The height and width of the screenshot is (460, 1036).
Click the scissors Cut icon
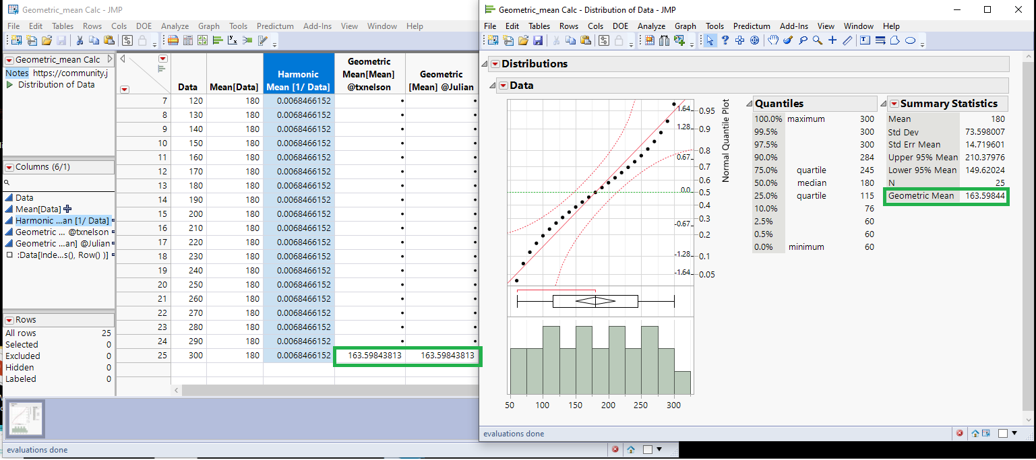point(555,40)
